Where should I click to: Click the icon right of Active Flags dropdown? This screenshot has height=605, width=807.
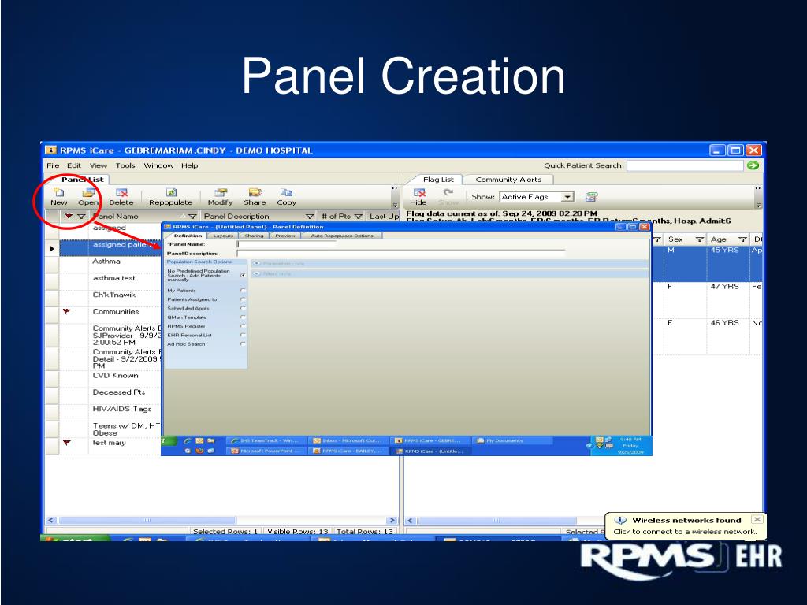click(x=591, y=196)
